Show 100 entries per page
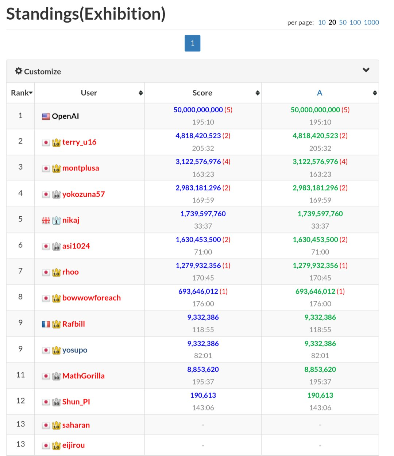This screenshot has width=394, height=456. pos(355,22)
